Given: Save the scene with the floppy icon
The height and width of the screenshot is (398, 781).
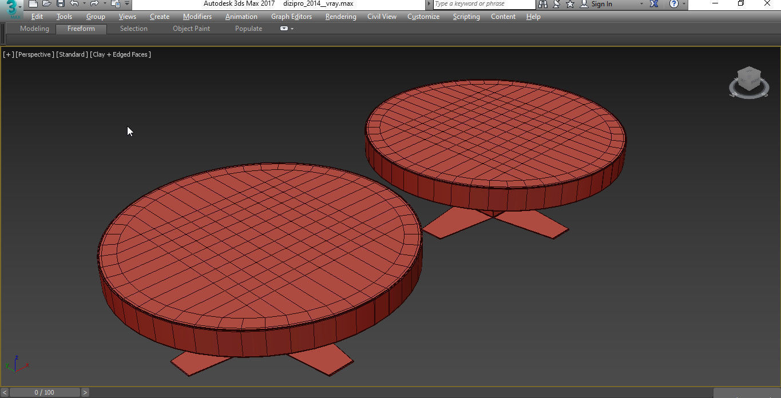Looking at the screenshot, I should tap(60, 4).
